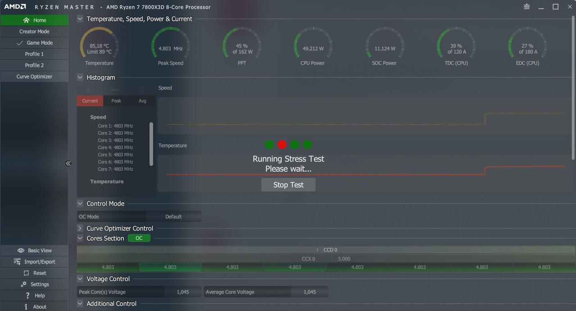The height and width of the screenshot is (311, 576).
Task: Click the Import/Export icon
Action: 18,262
